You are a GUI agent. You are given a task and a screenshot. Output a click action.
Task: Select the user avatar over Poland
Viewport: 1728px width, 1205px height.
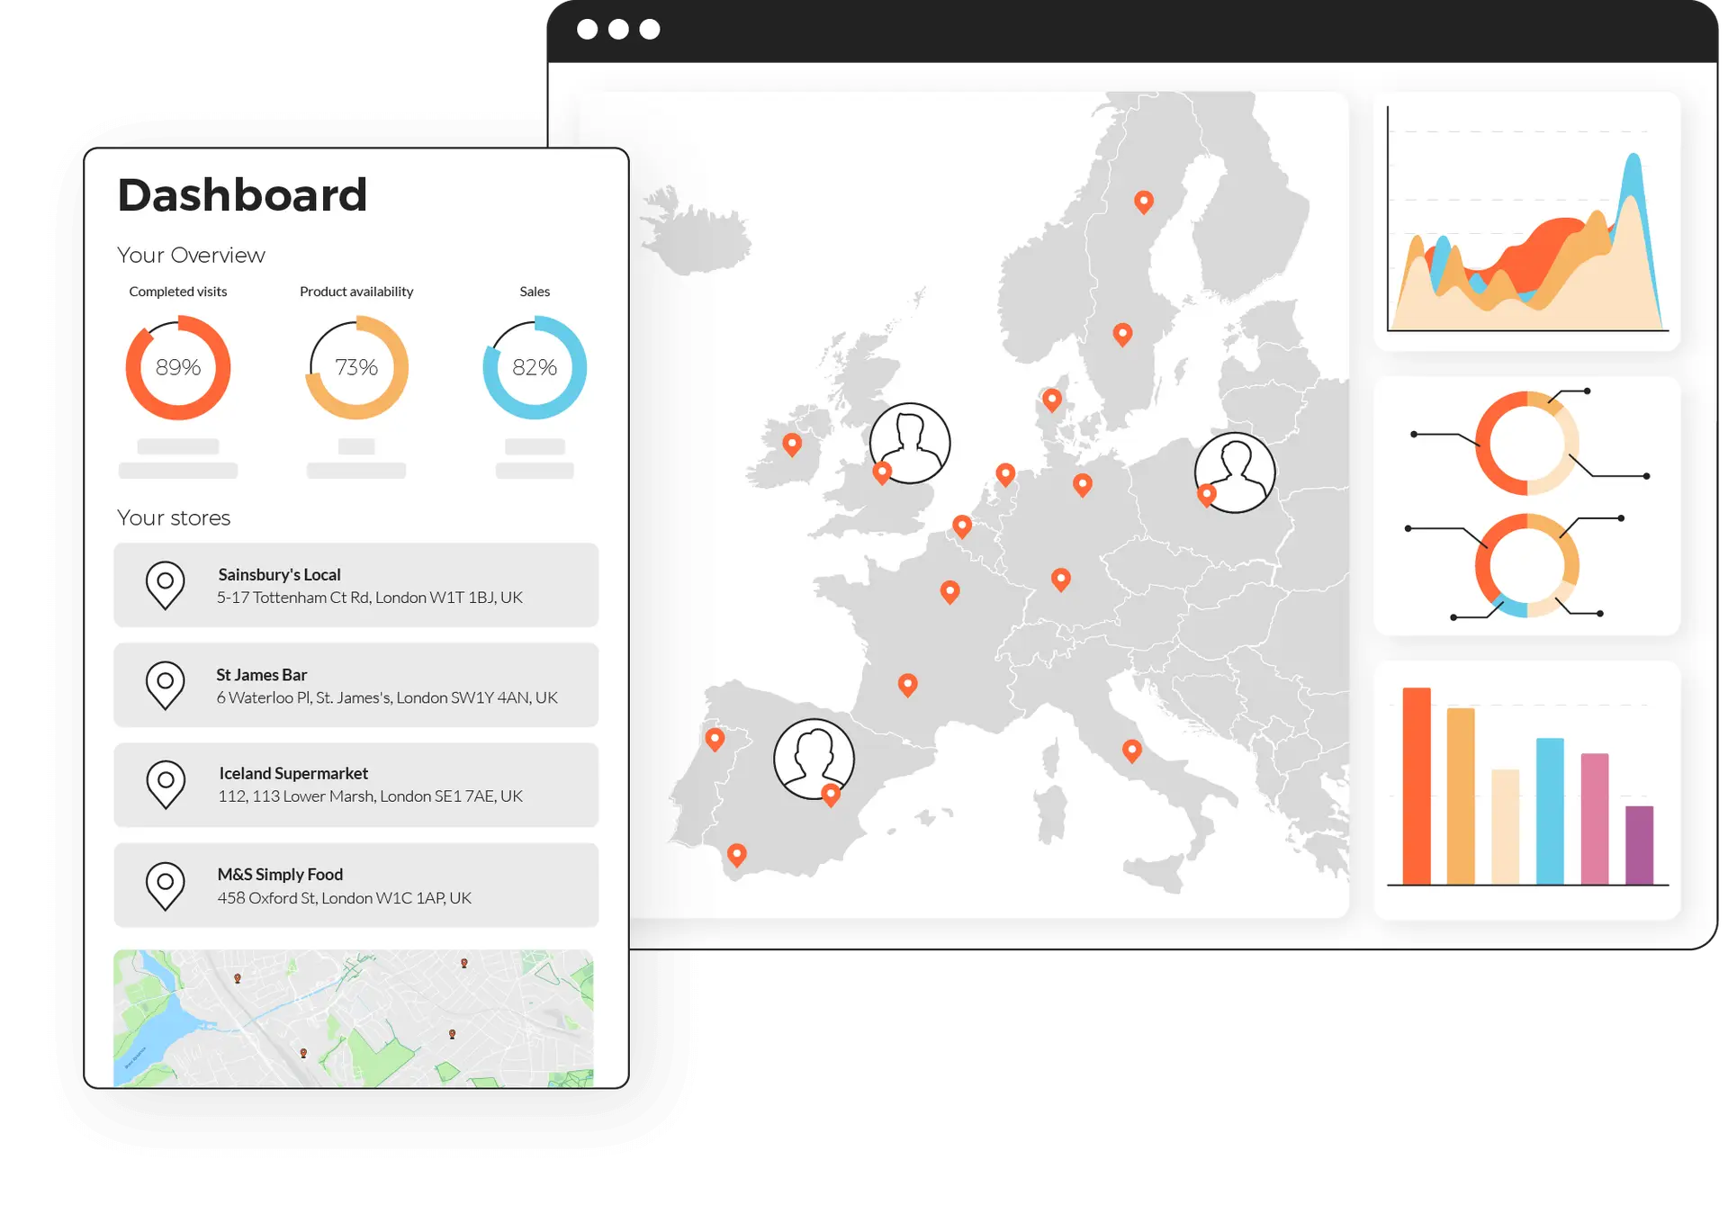[x=1235, y=472]
